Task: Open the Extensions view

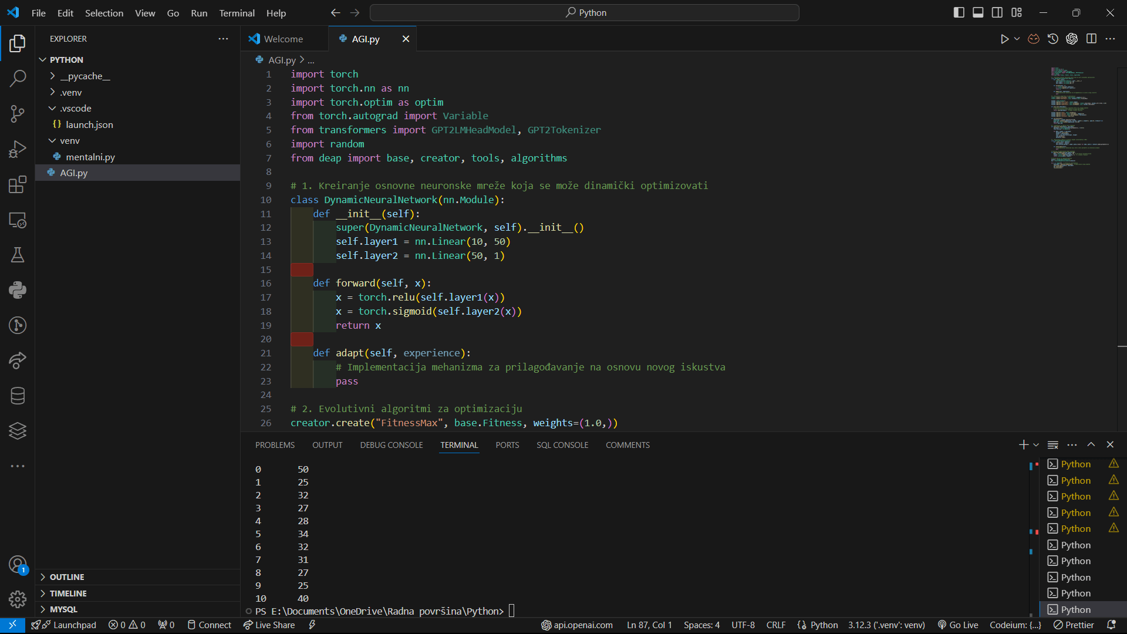Action: [18, 184]
